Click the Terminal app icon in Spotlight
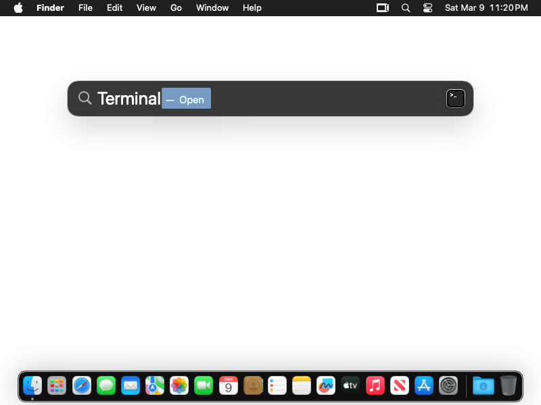The width and height of the screenshot is (541, 405). (x=456, y=99)
